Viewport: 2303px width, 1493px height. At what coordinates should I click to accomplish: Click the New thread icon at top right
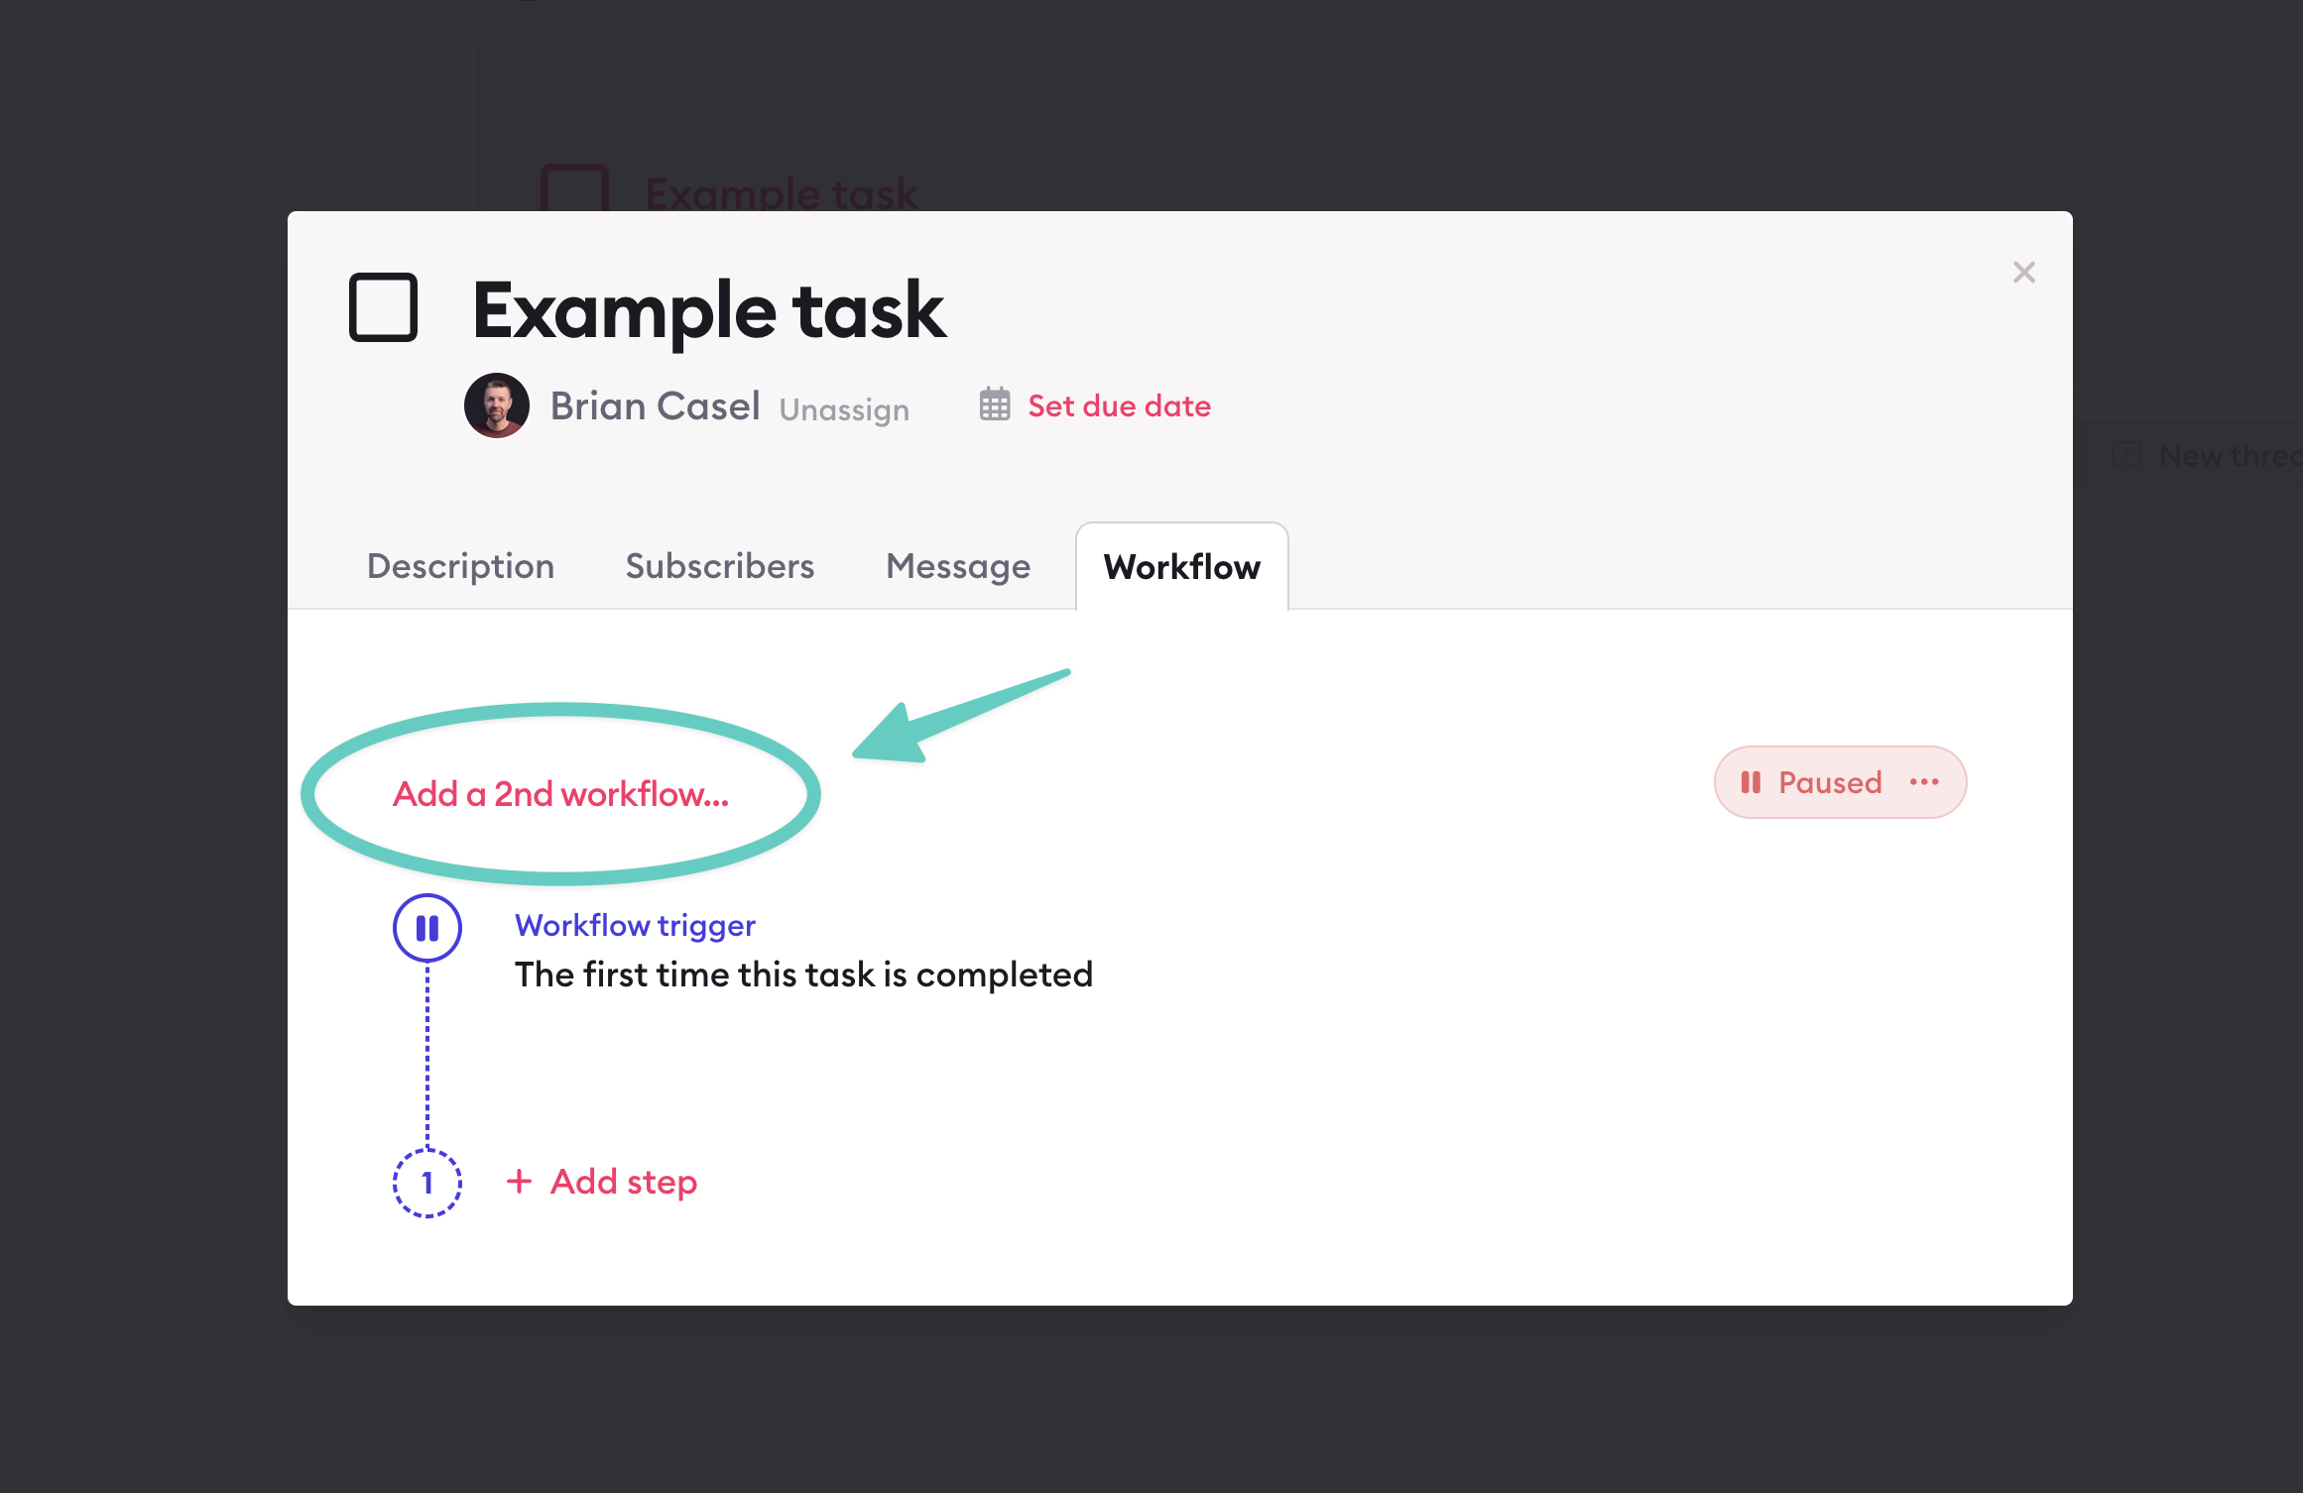click(x=2127, y=455)
